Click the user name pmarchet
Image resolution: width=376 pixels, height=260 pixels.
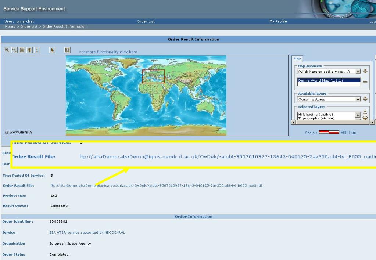25,21
